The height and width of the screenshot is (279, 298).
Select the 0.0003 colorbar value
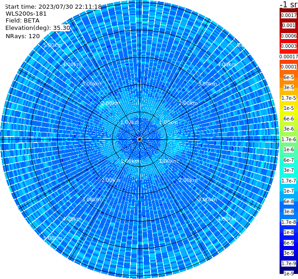tap(289, 46)
